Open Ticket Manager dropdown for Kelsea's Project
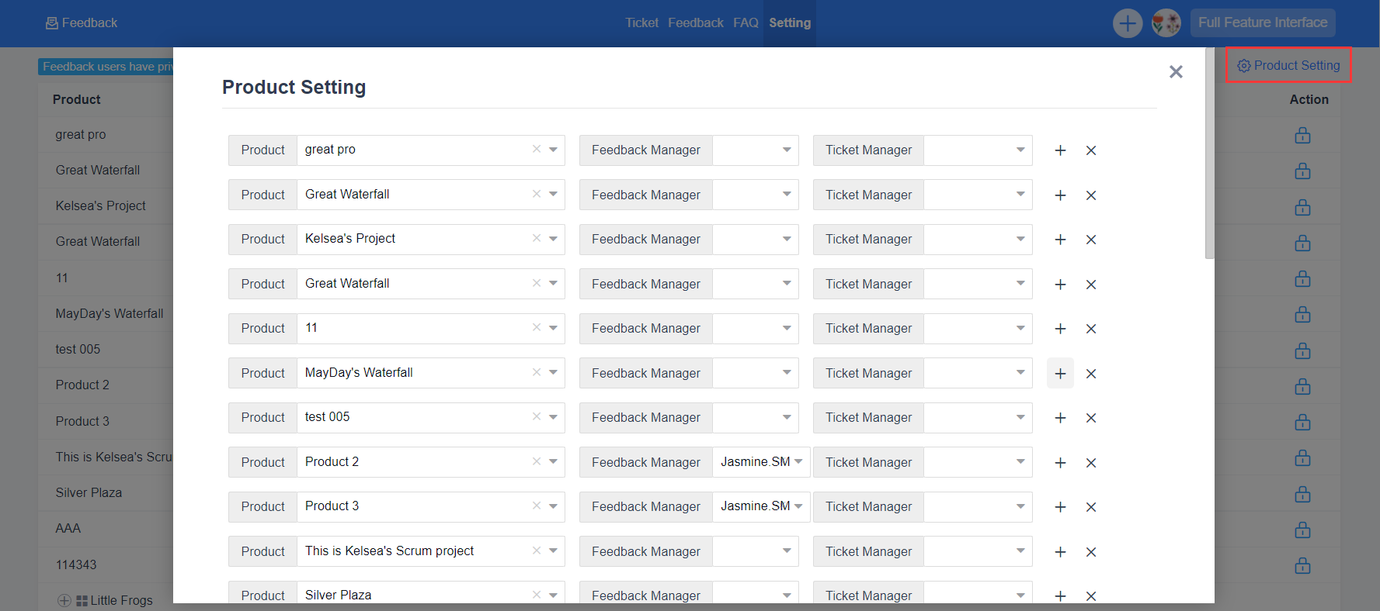Image resolution: width=1380 pixels, height=611 pixels. point(1020,239)
